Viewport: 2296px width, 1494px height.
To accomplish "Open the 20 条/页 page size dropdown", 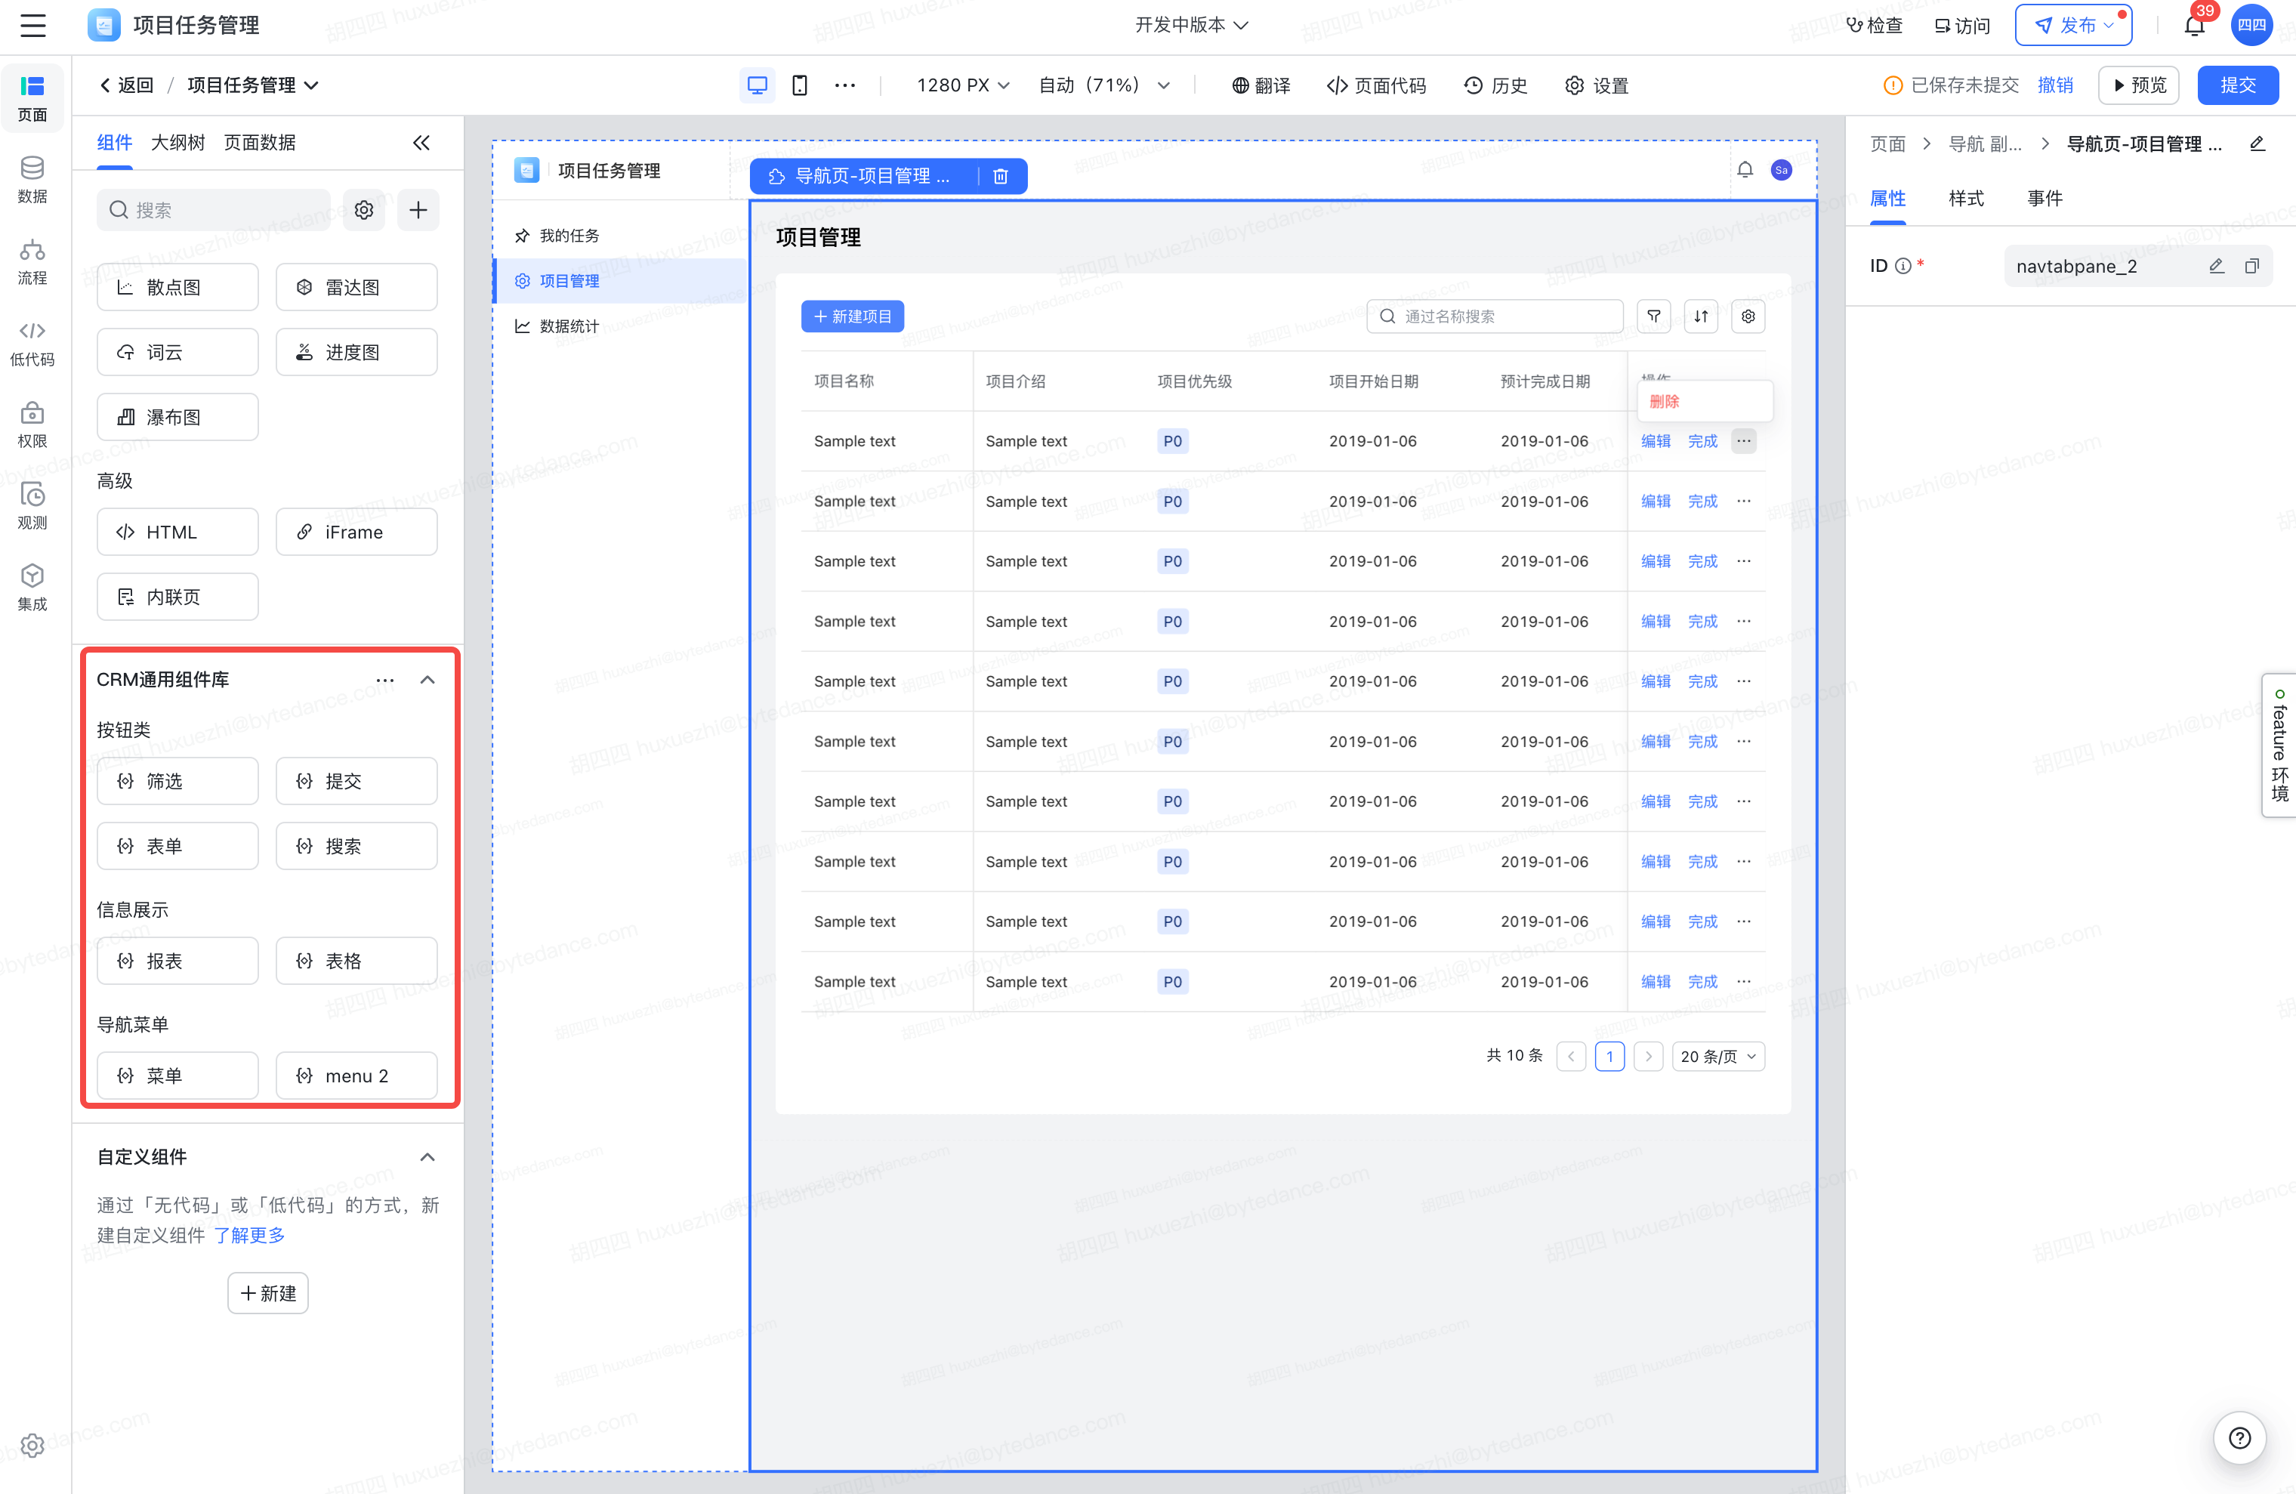I will 1718,1056.
